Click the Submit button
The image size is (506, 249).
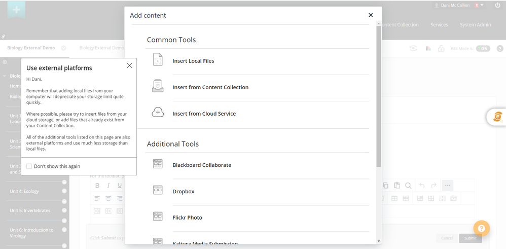tap(470, 238)
